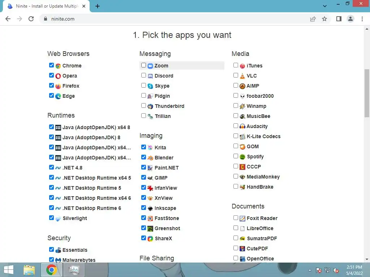
Task: Click the taskbar clock showing 2:51 PM
Action: point(354,270)
